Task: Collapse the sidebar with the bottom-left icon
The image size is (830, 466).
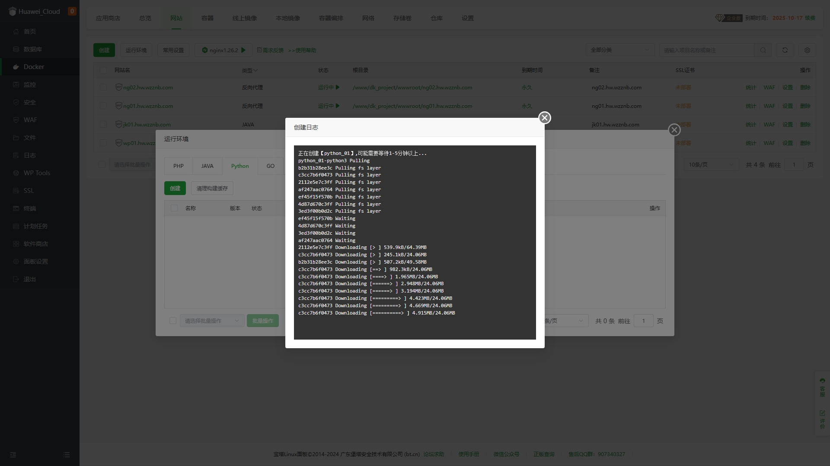Action: 13,455
